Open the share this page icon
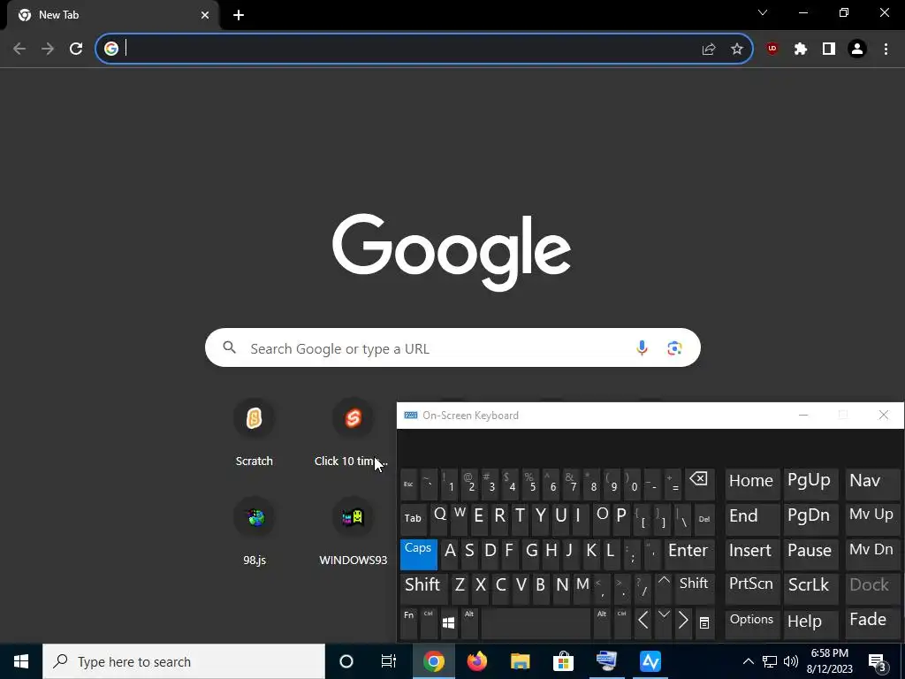Image resolution: width=905 pixels, height=679 pixels. pyautogui.click(x=709, y=50)
